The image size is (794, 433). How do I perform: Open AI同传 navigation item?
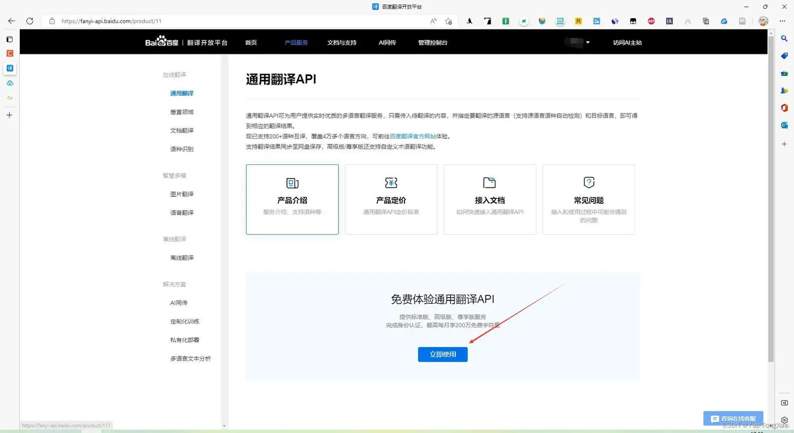[387, 43]
